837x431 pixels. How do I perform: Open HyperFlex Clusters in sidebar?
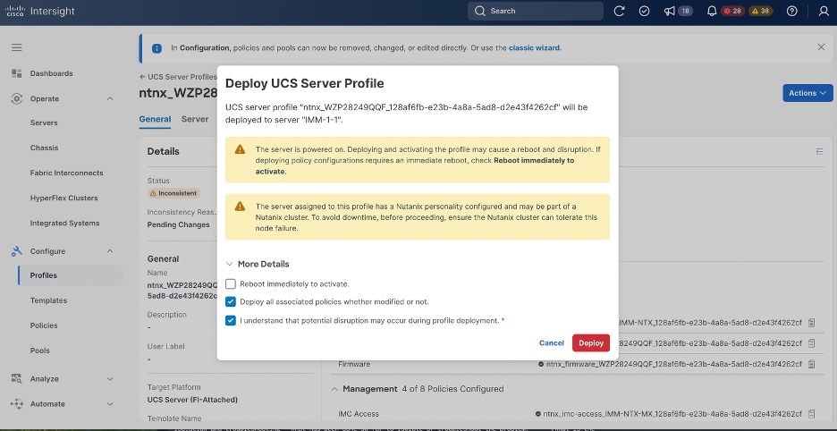(x=64, y=199)
